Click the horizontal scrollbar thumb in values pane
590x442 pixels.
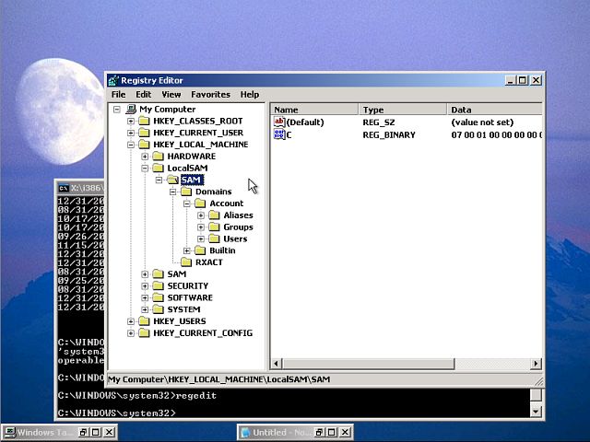pyautogui.click(x=369, y=364)
